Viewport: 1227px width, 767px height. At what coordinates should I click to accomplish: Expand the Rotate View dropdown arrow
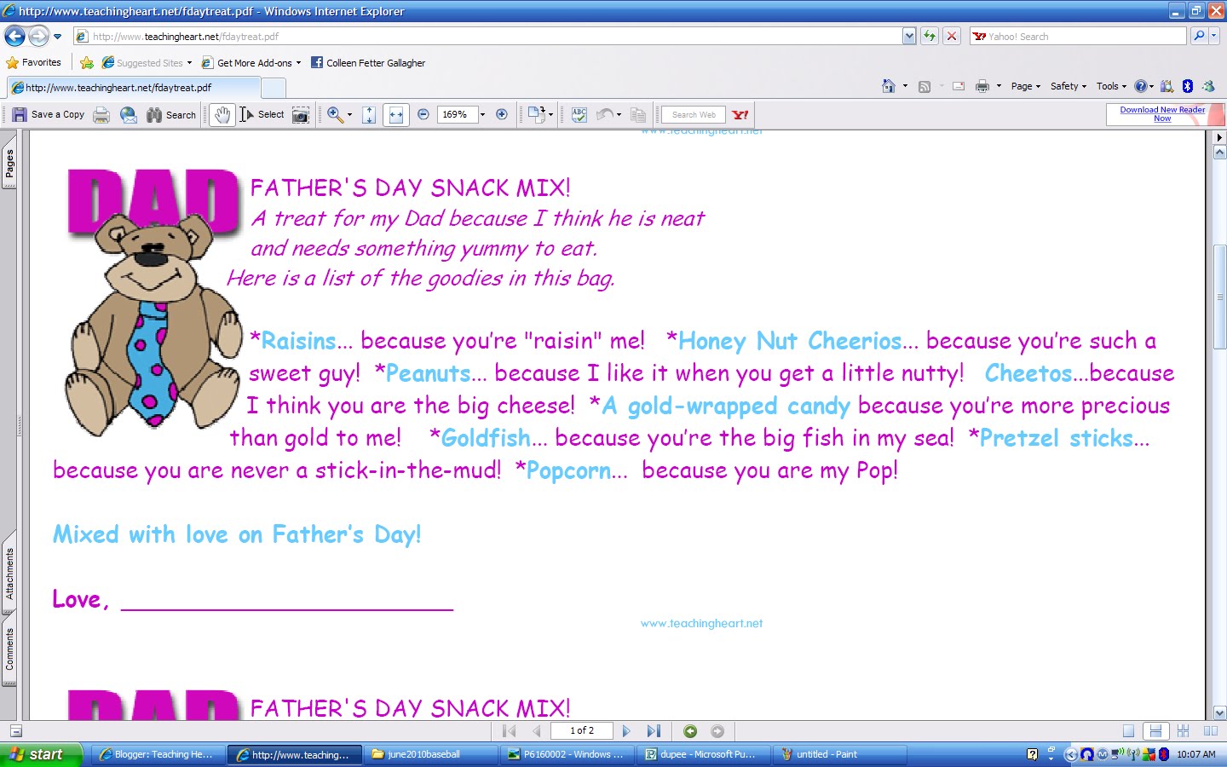(x=550, y=115)
